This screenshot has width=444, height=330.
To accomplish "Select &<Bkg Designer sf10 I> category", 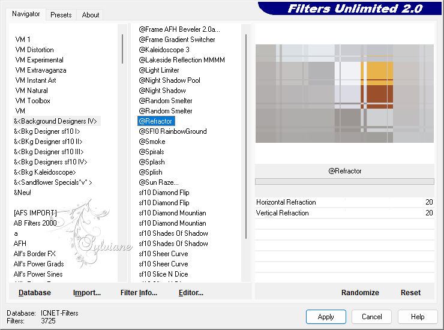I will 47,131.
